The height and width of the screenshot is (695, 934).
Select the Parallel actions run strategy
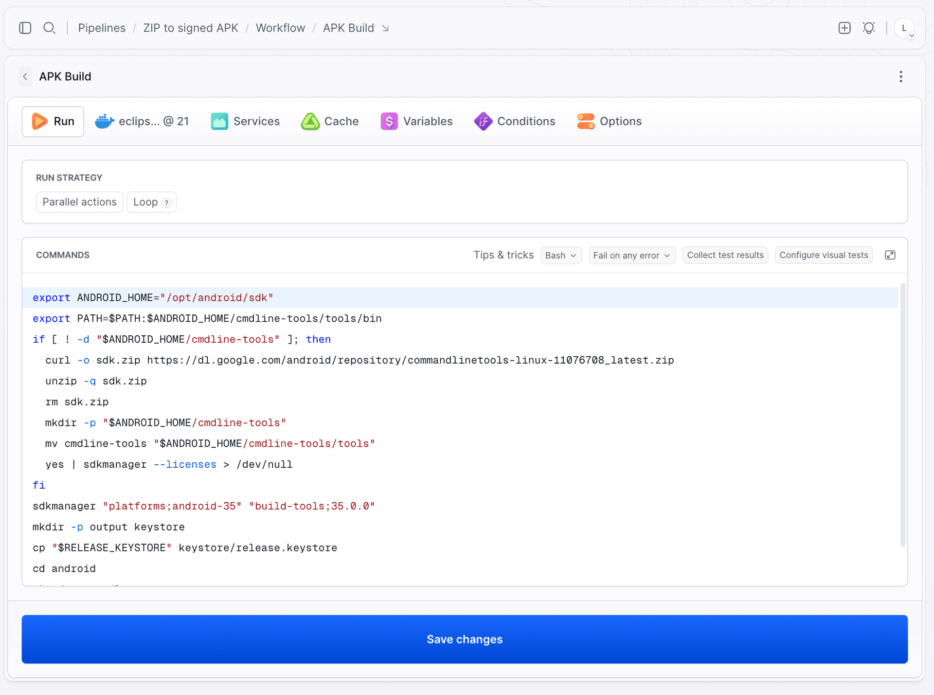[x=79, y=202]
